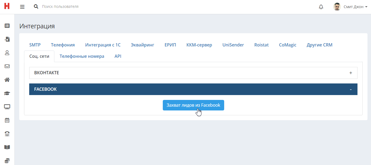Click Захват лидов из Facebook button
Viewport: 371px width, 165px height.
point(193,105)
